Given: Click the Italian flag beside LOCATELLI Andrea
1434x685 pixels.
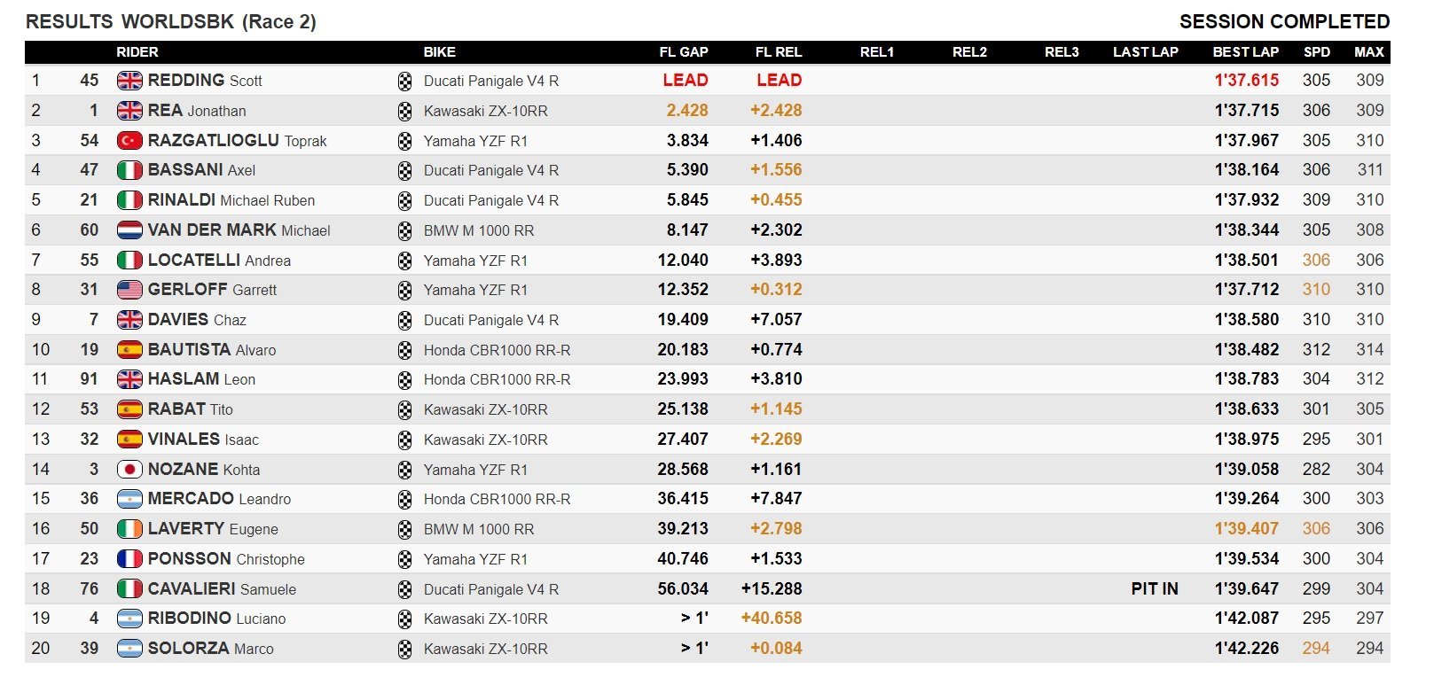Looking at the screenshot, I should pos(129,261).
